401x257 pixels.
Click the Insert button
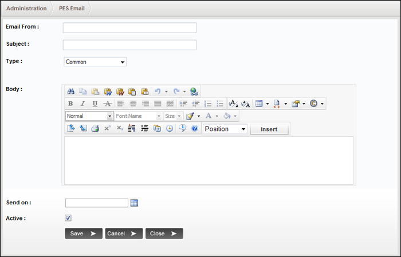pyautogui.click(x=269, y=129)
